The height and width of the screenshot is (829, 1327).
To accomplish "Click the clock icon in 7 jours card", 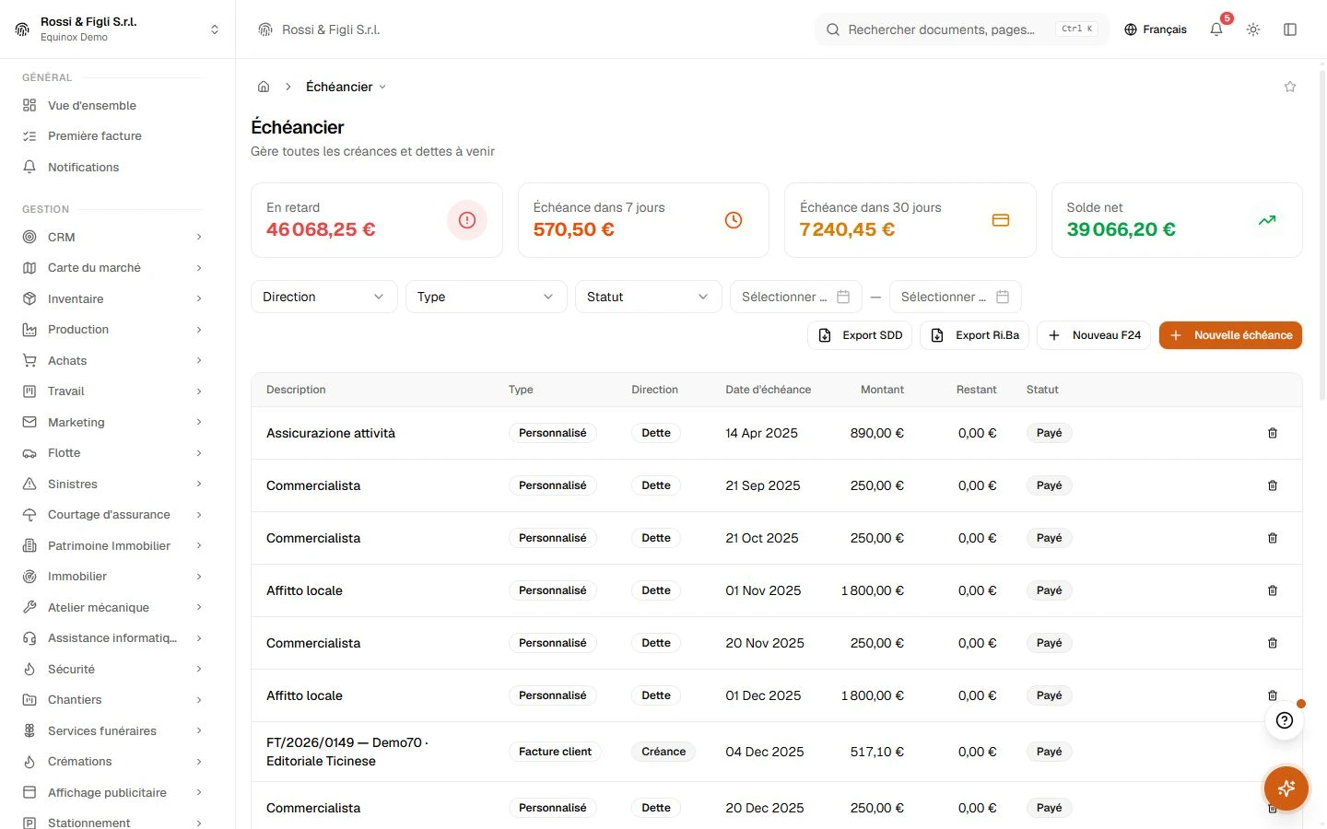I will tap(734, 220).
